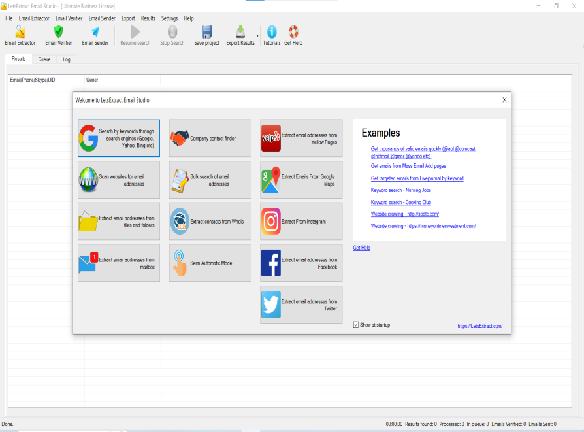Click the Processed: 0 status entry
Screen dimensions: 584x432
tap(452, 424)
